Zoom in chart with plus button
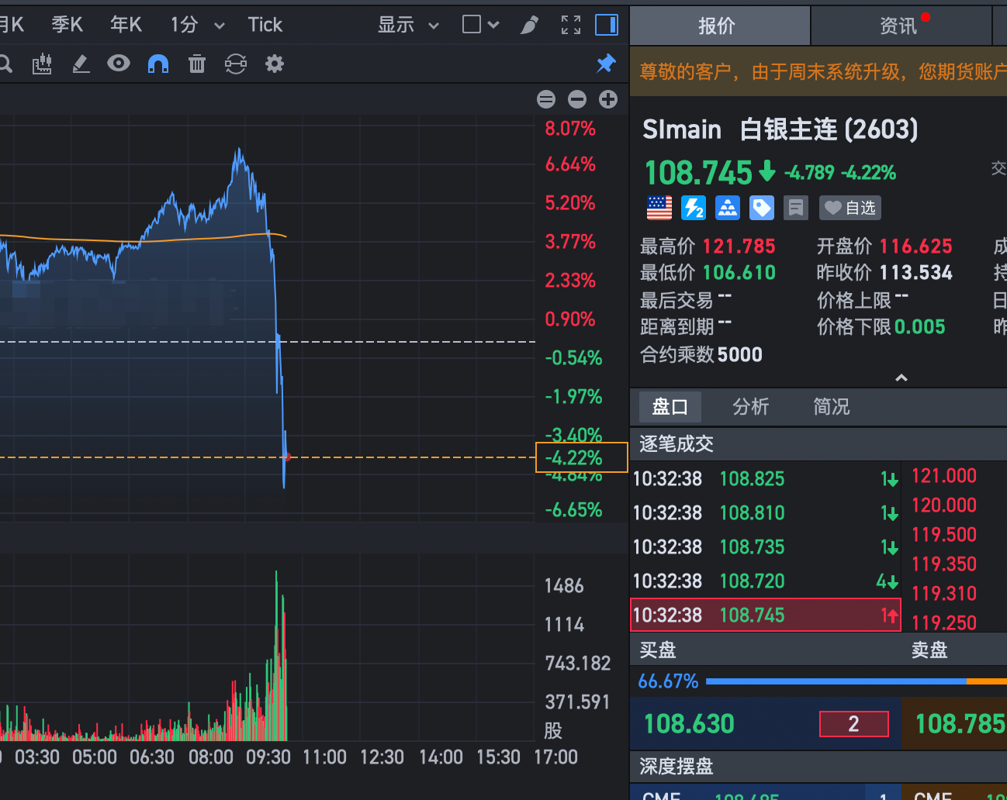Screen dimensions: 1007x800 click(608, 99)
